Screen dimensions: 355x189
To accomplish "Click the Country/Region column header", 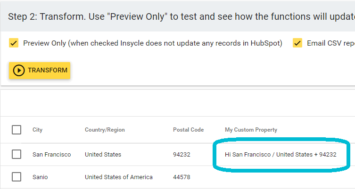I will (105, 130).
